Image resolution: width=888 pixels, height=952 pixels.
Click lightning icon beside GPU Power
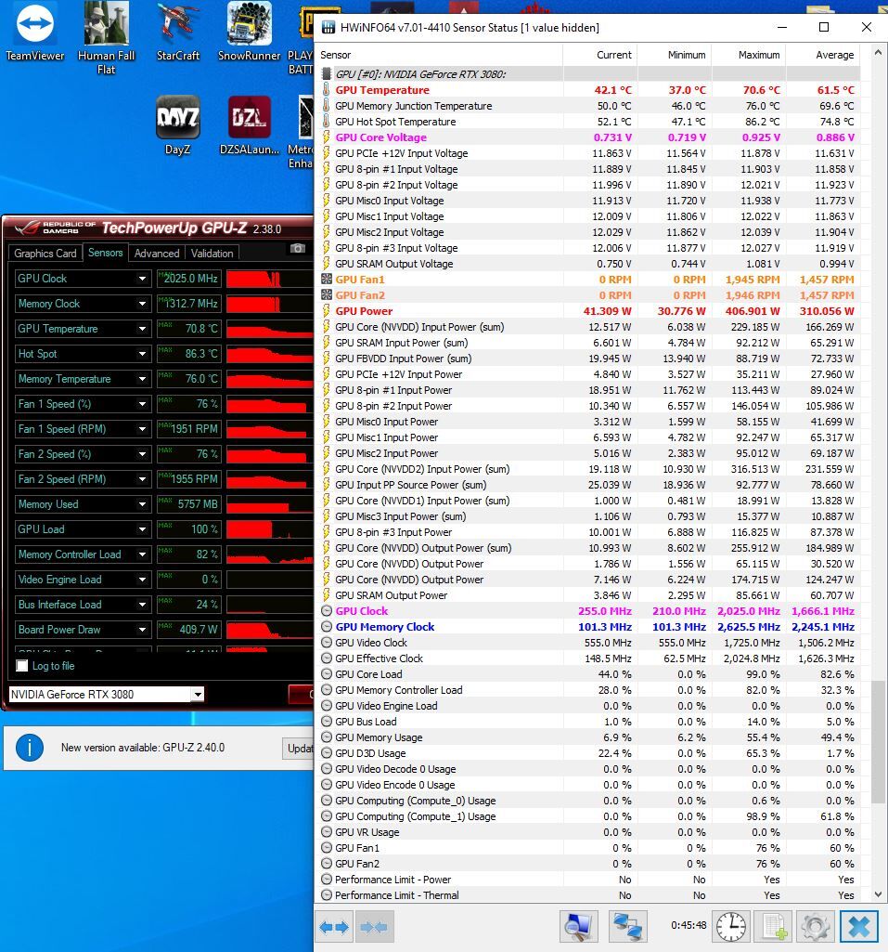coord(327,311)
